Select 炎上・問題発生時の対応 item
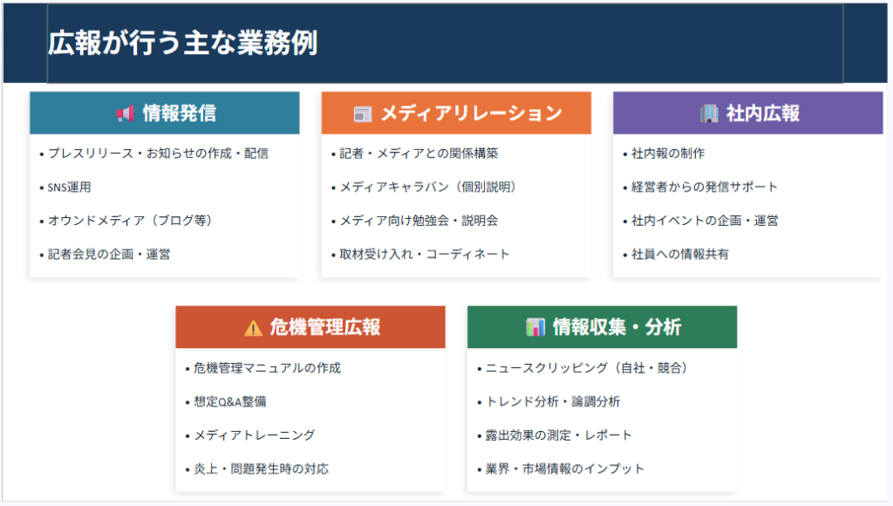This screenshot has height=506, width=893. point(262,469)
